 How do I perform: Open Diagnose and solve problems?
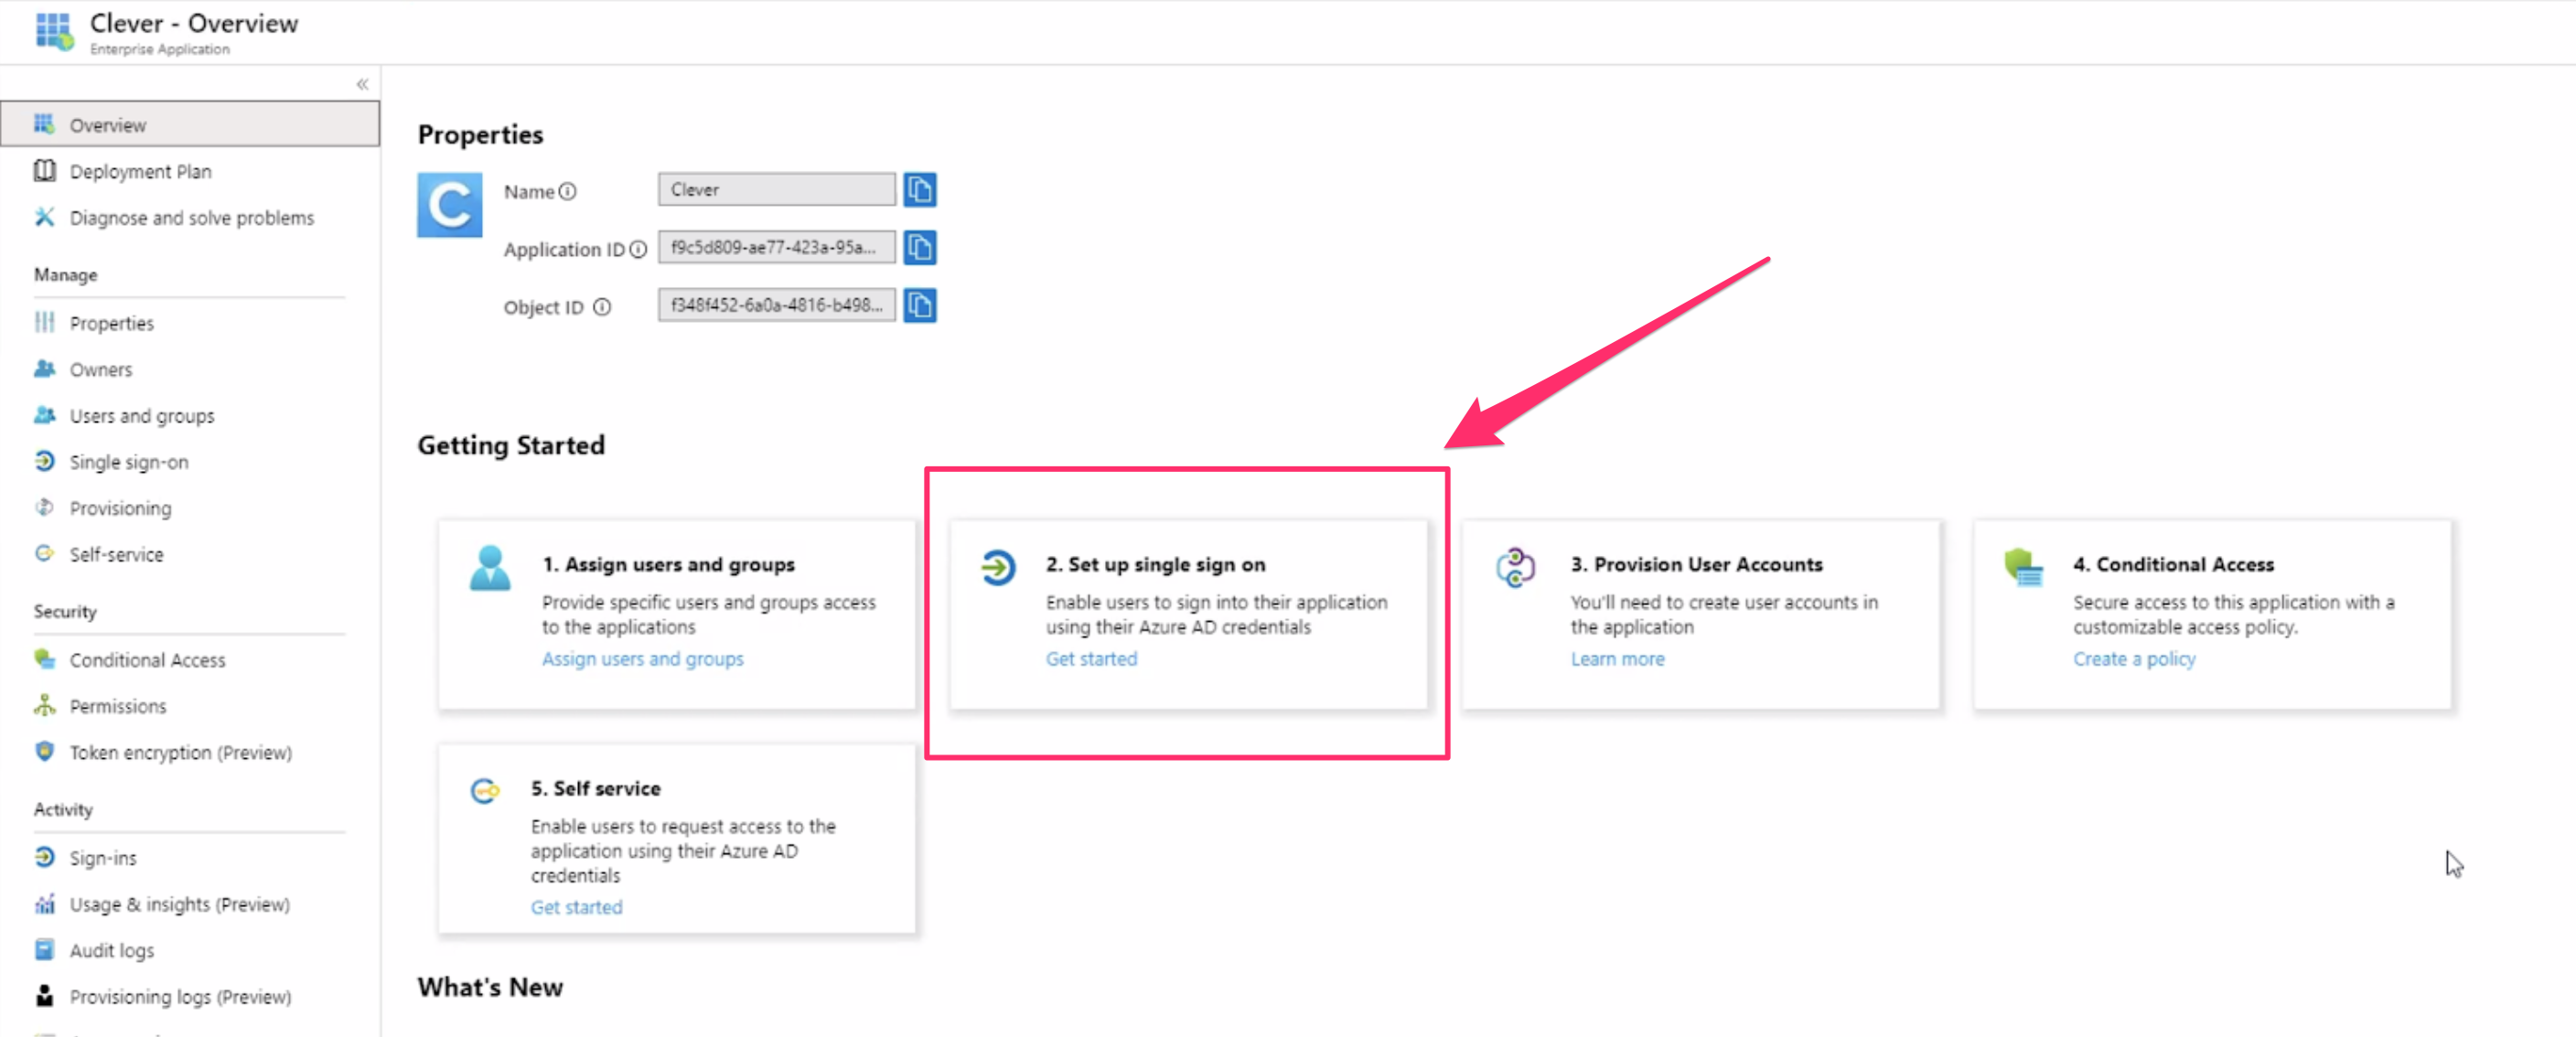coord(191,217)
